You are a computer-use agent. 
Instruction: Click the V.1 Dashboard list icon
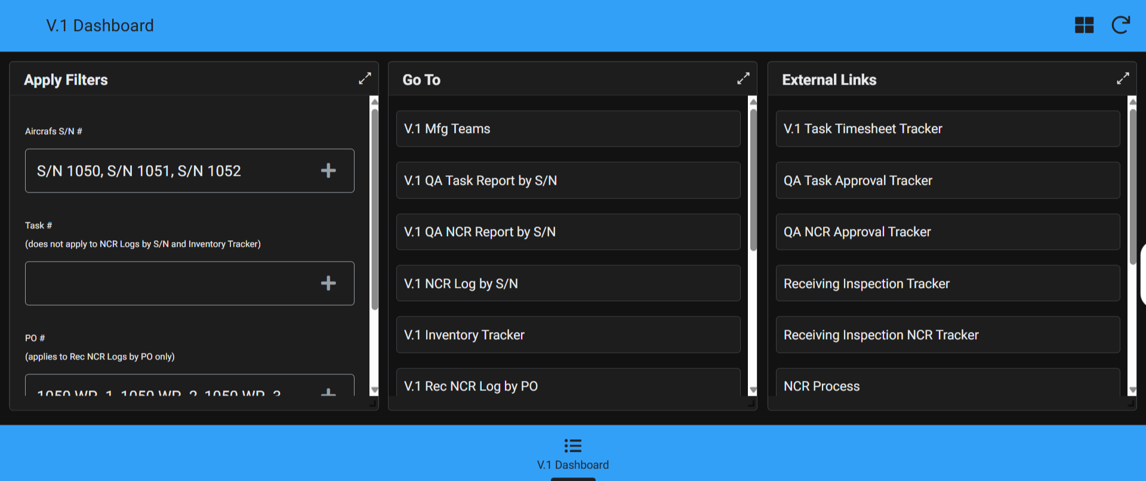point(573,446)
